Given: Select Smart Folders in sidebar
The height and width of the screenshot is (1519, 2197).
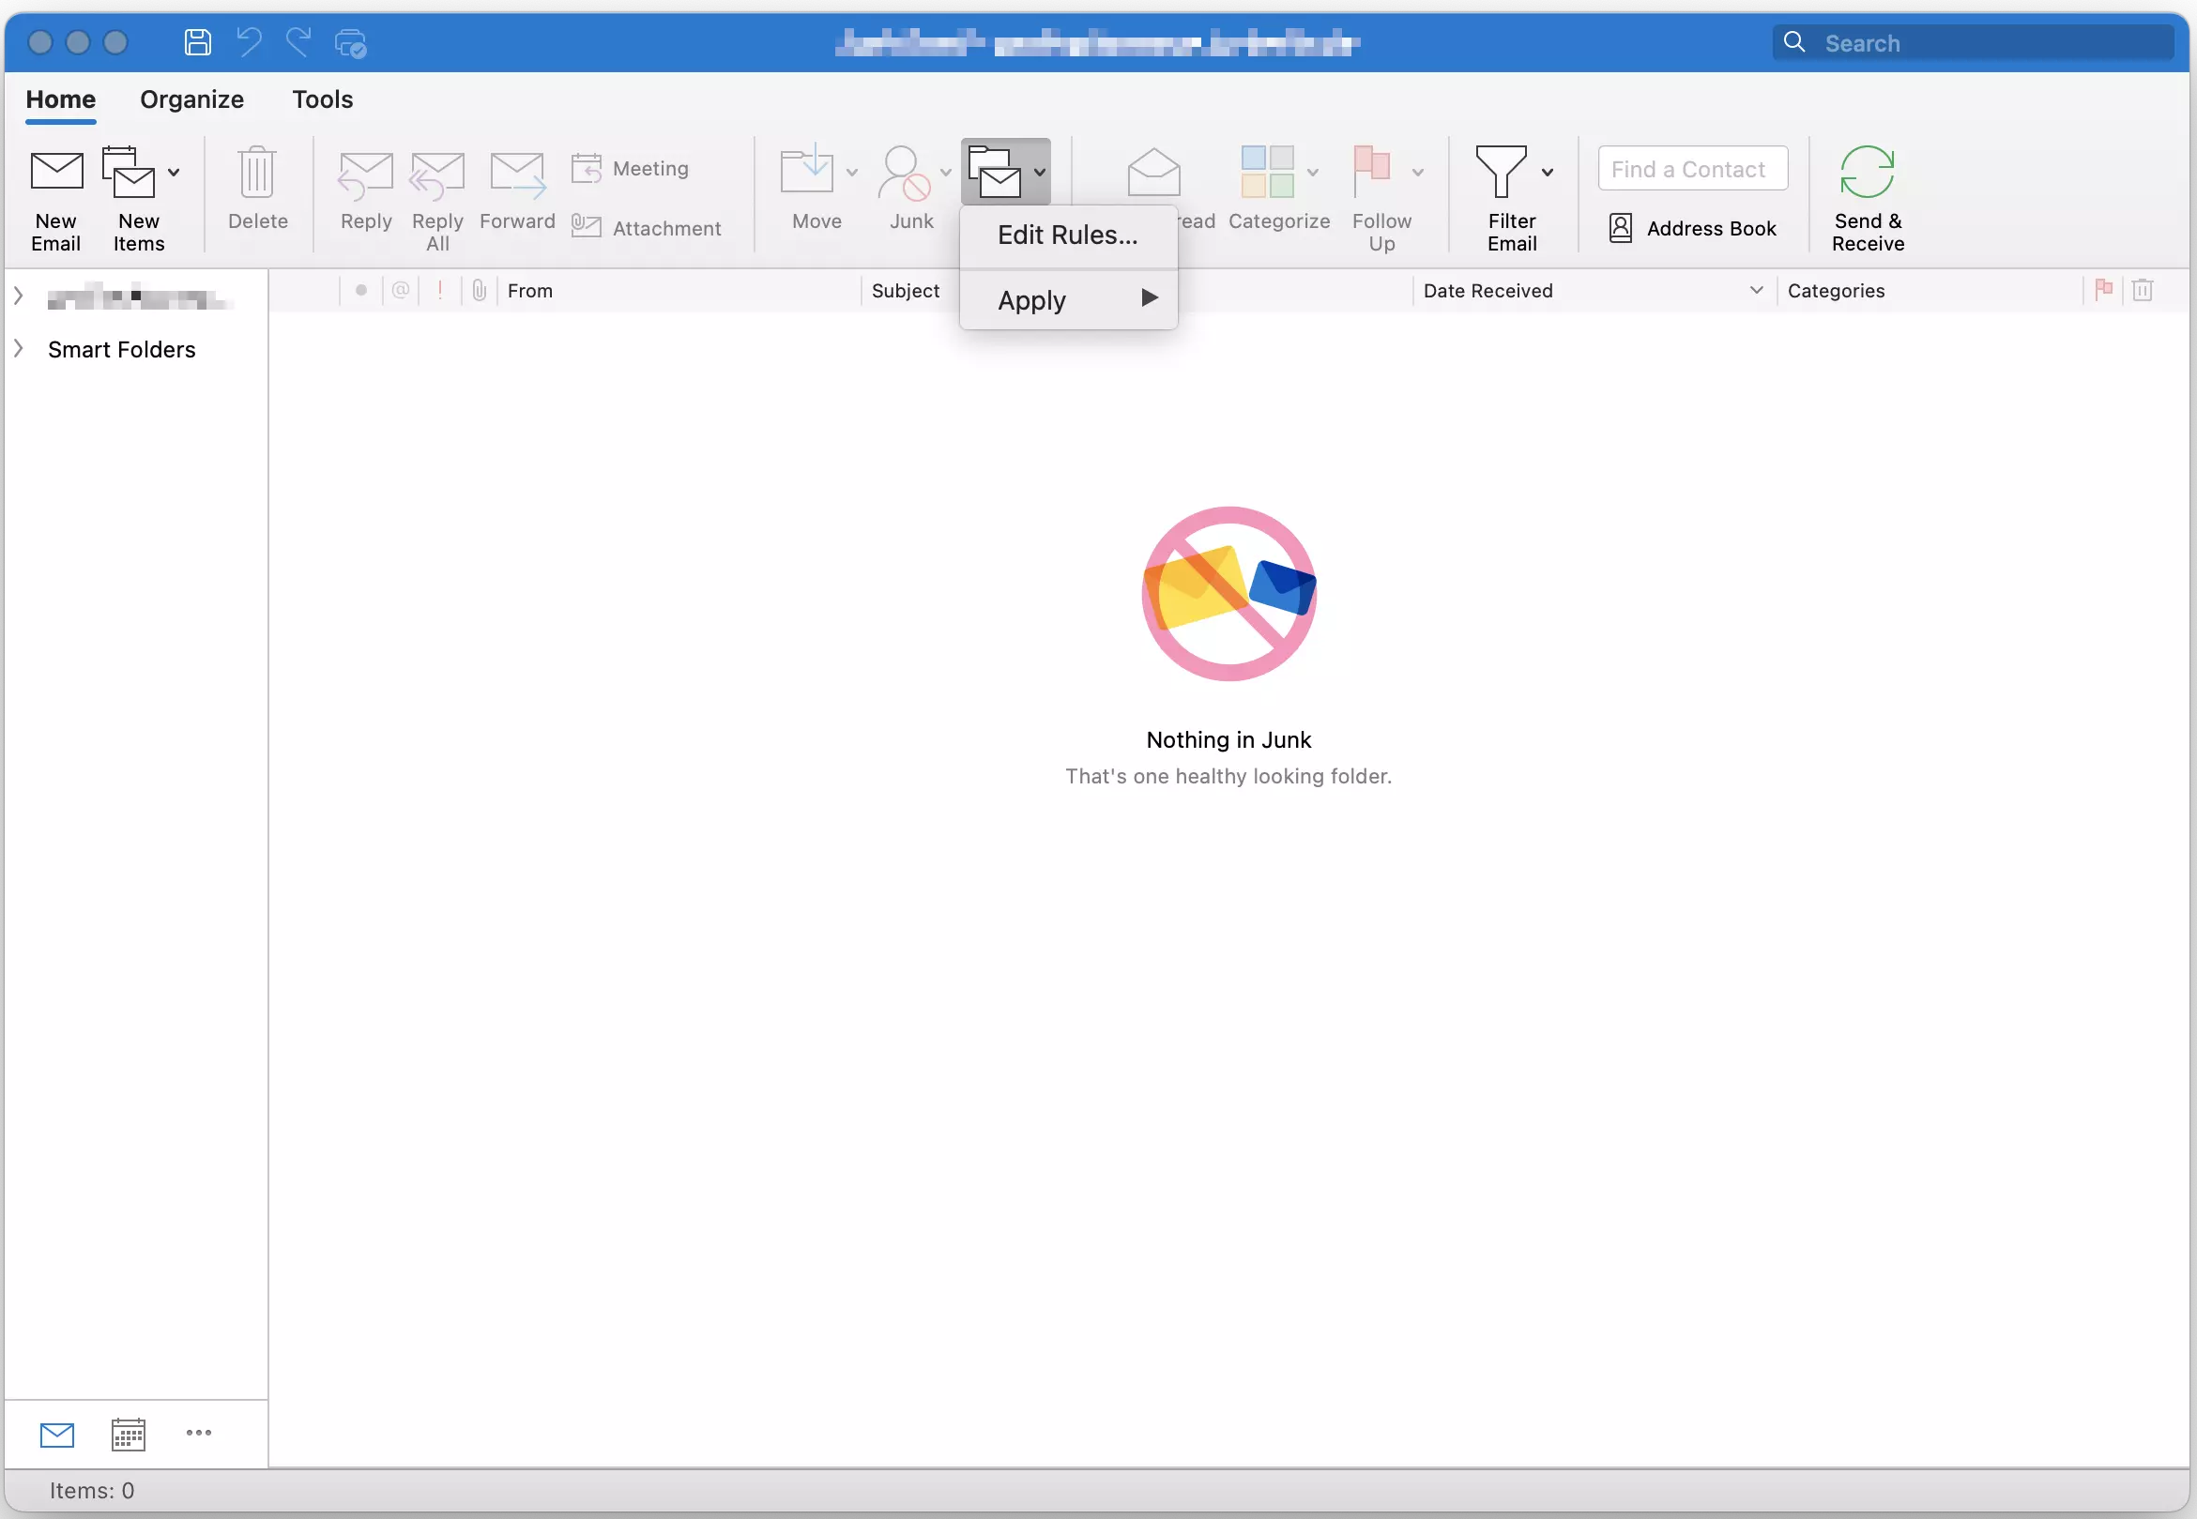Looking at the screenshot, I should (122, 349).
